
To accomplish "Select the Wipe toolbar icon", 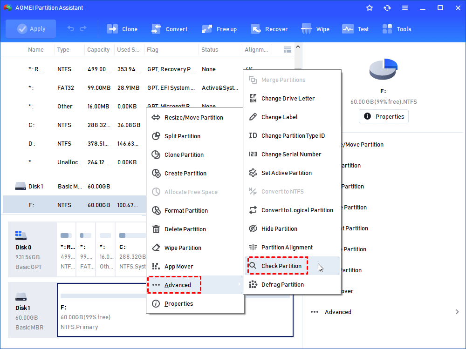I will pos(315,29).
